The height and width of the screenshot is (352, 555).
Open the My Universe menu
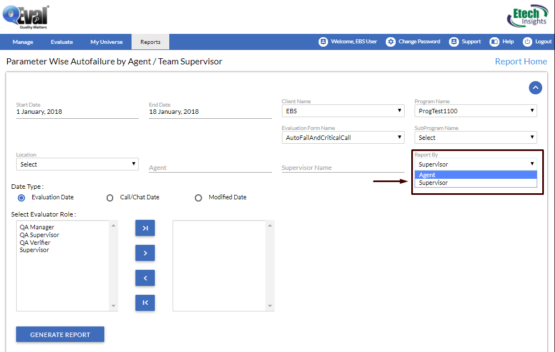[x=107, y=42]
